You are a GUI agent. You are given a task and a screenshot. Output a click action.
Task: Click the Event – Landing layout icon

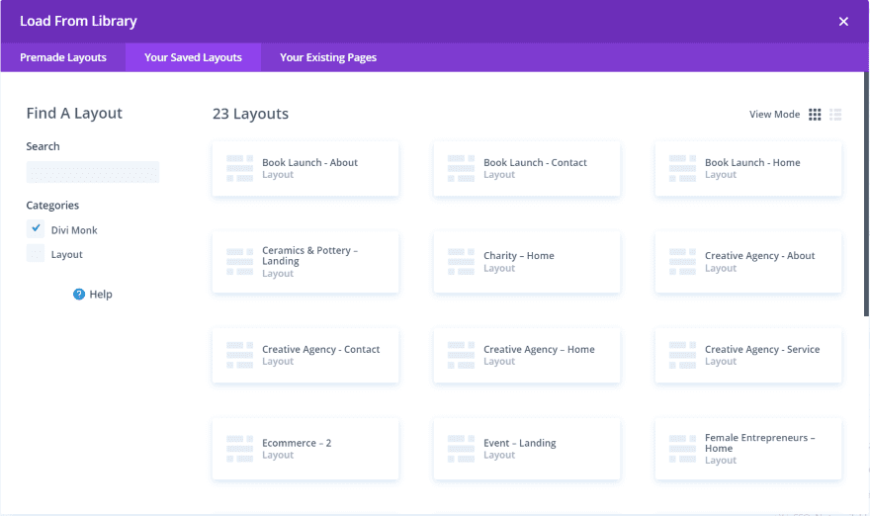461,449
